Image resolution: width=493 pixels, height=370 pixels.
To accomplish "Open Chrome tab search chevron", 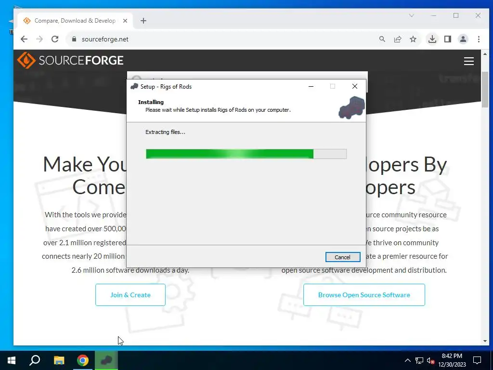I will (412, 15).
